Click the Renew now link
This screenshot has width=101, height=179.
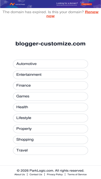(x=72, y=14)
